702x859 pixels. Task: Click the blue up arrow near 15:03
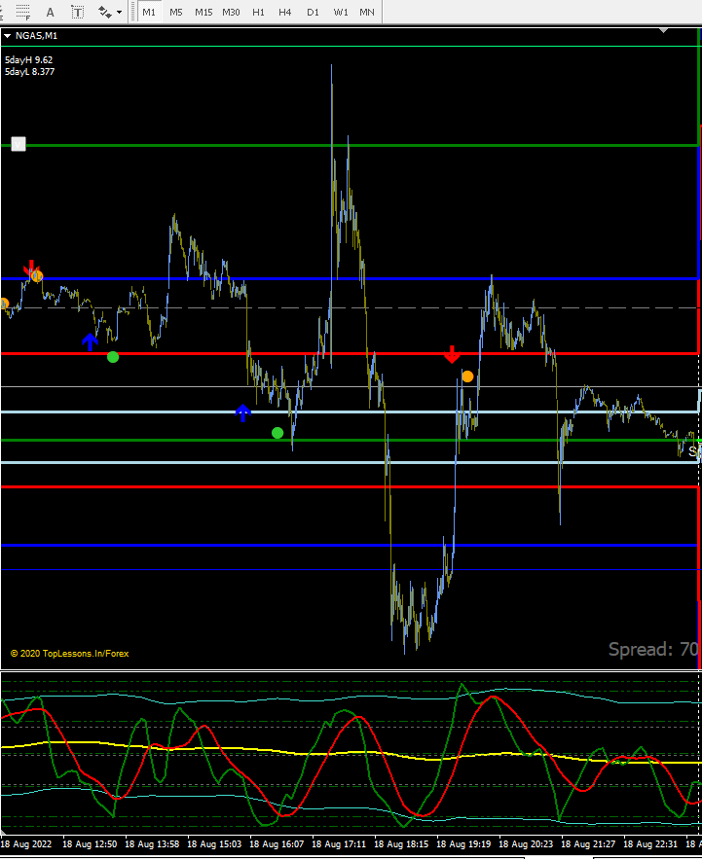click(243, 412)
